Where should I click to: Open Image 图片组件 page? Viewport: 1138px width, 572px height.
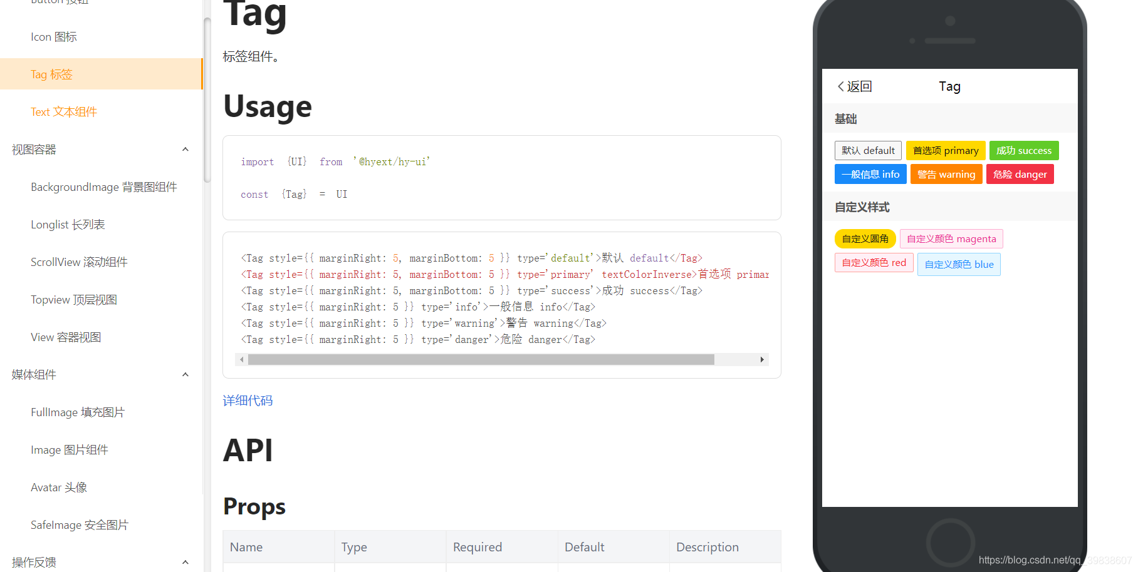click(70, 450)
